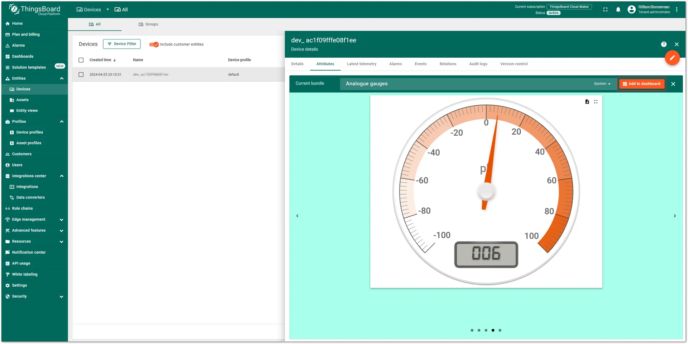Open Dashboards in sidebar

(x=34, y=56)
